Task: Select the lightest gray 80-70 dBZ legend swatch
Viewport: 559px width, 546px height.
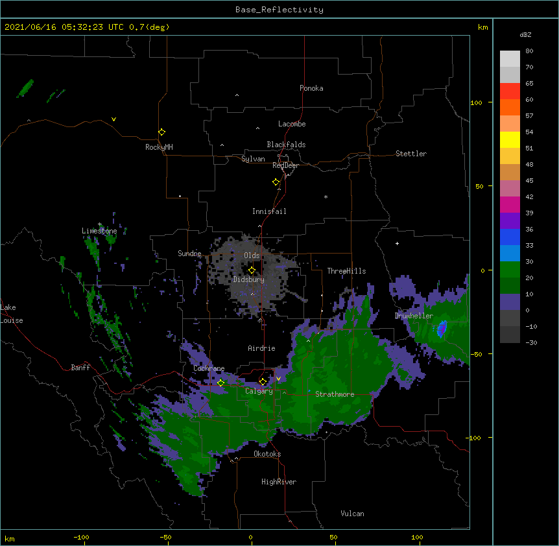Action: tap(510, 59)
